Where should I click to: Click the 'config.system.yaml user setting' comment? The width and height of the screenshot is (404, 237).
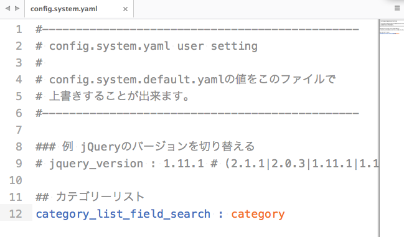[x=147, y=46]
